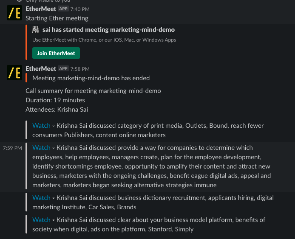
Task: Open the Watch link about business model platform
Action: 41,220
